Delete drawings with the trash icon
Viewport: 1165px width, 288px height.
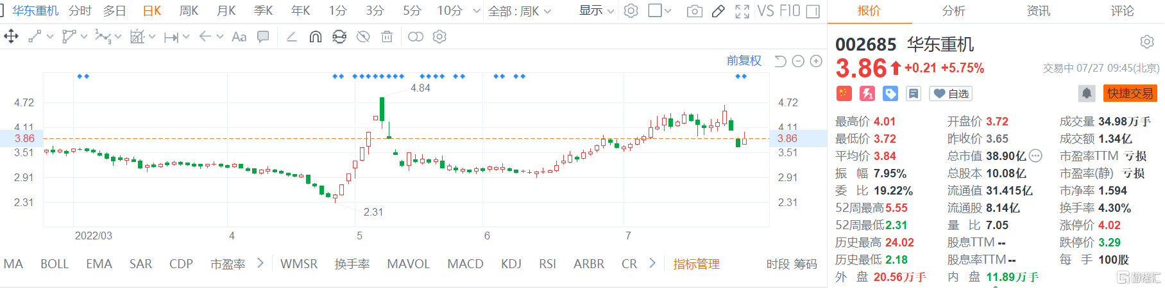point(387,36)
